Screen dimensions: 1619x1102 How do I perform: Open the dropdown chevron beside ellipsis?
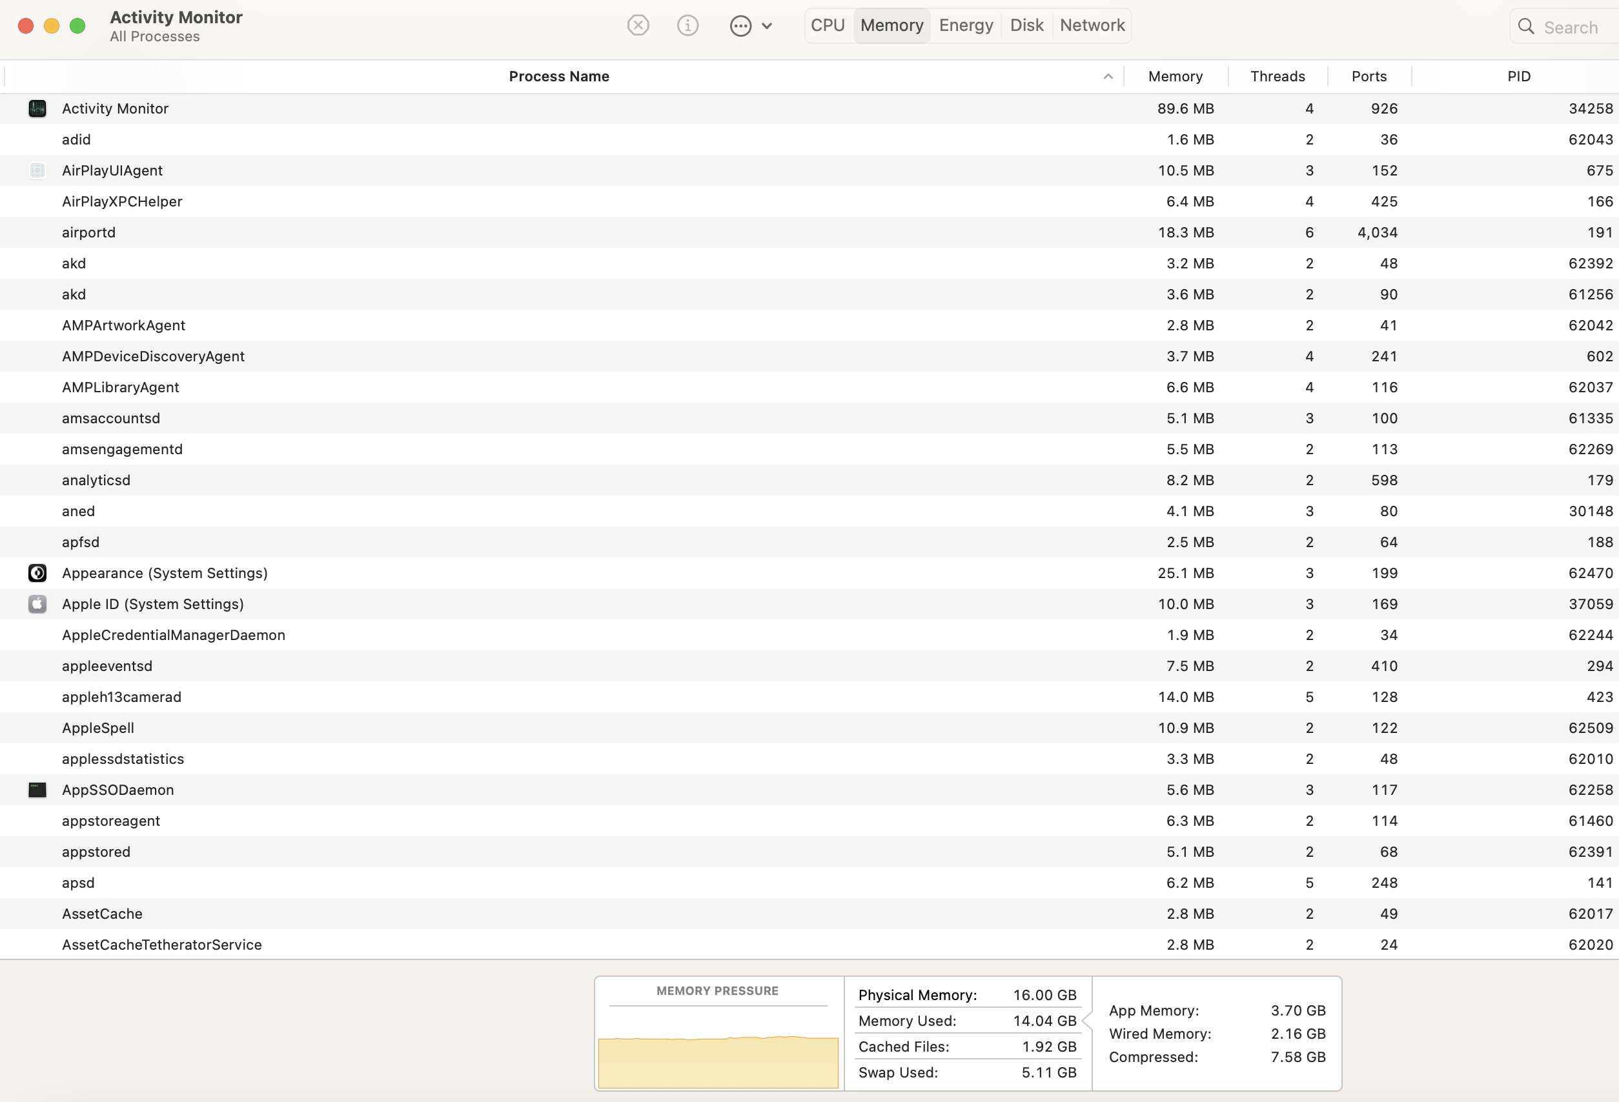(x=767, y=26)
